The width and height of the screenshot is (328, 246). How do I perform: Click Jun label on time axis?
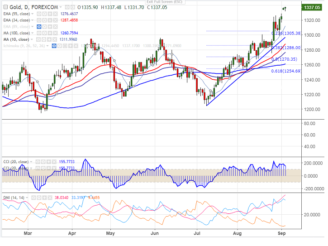point(155,233)
